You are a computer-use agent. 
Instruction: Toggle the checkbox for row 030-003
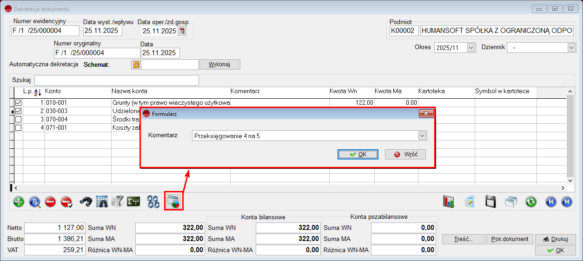[19, 111]
